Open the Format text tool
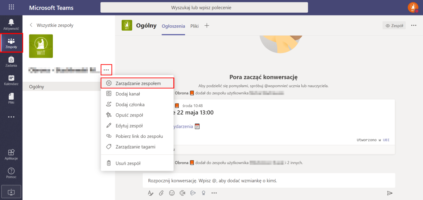Screen dimensions: 423x200 click(151, 193)
